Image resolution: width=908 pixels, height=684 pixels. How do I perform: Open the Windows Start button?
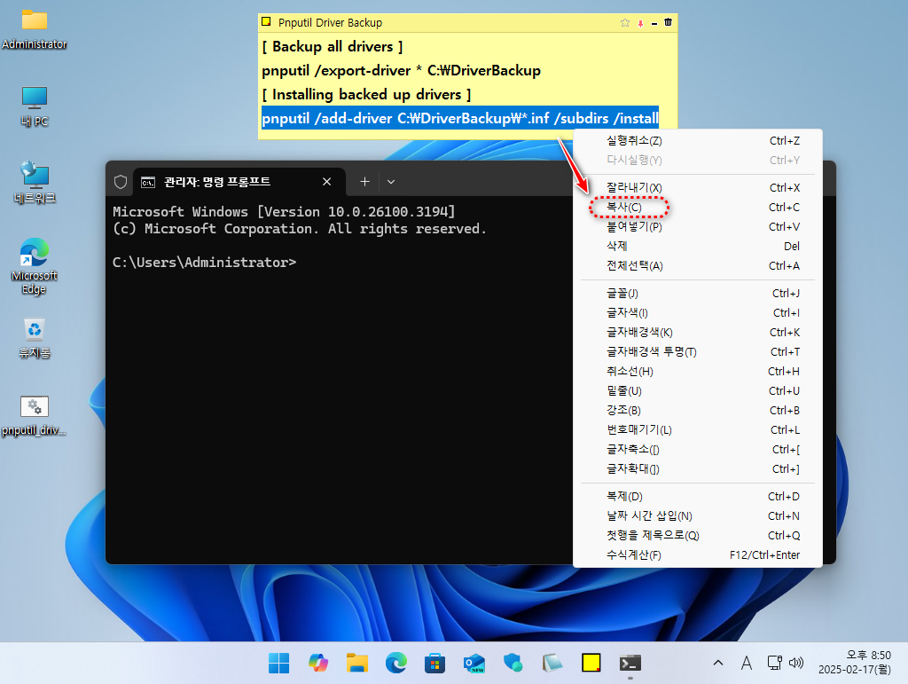279,663
